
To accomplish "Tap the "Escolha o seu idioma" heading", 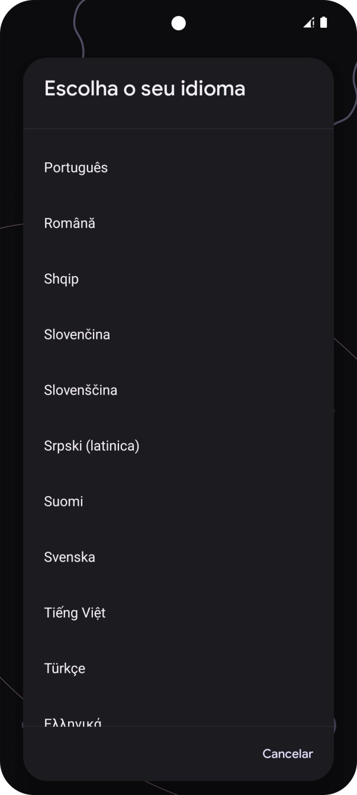I will tap(144, 89).
